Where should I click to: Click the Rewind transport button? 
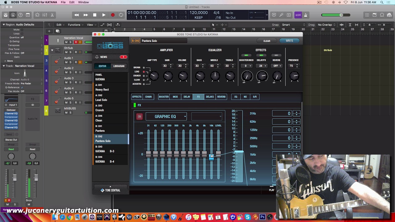tap(77, 15)
